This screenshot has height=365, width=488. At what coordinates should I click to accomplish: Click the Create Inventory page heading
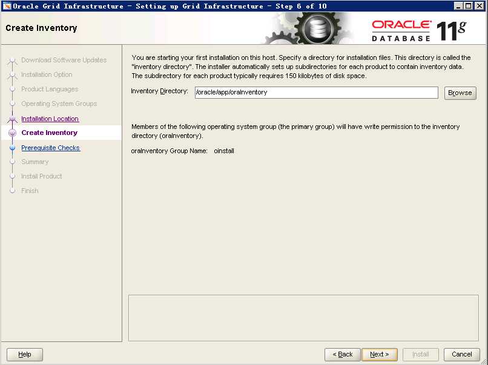[x=41, y=28]
